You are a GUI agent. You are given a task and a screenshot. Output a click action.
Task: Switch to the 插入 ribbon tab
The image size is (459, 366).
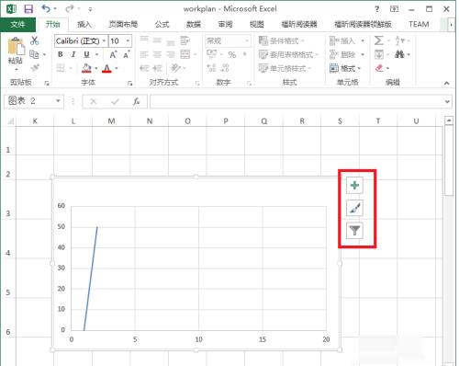(84, 24)
